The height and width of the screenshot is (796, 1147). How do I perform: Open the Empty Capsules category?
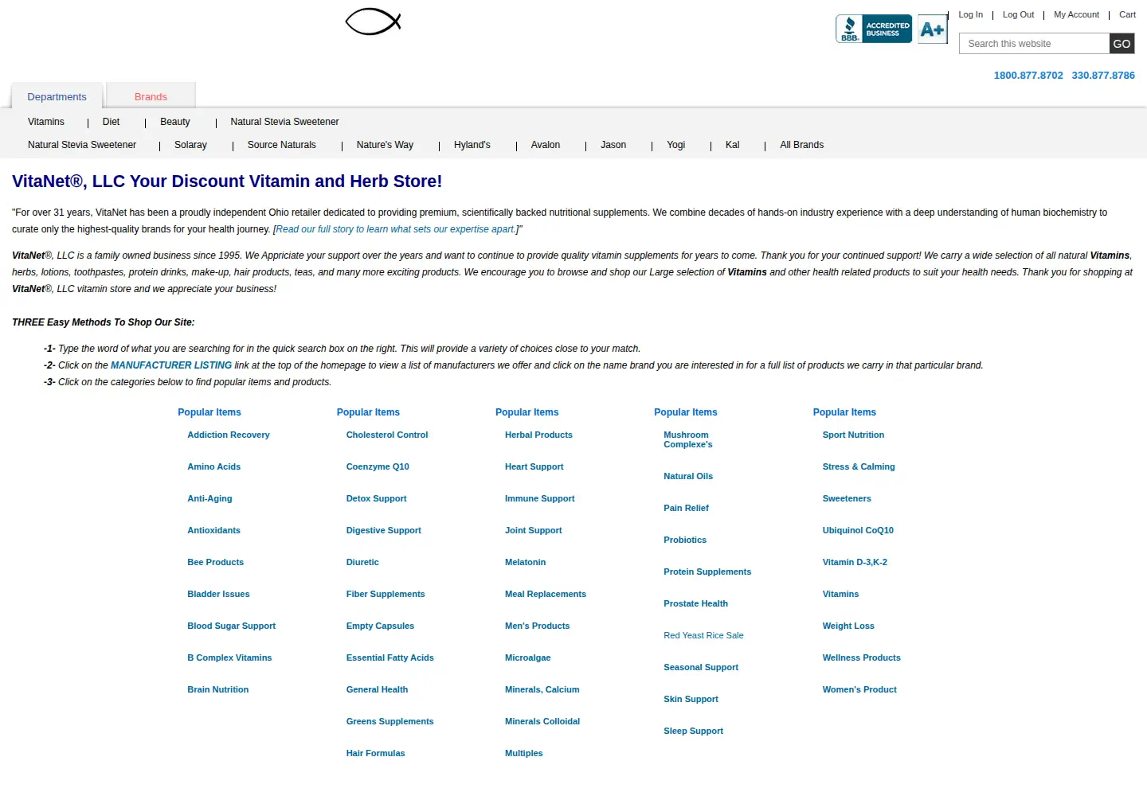pos(380,626)
